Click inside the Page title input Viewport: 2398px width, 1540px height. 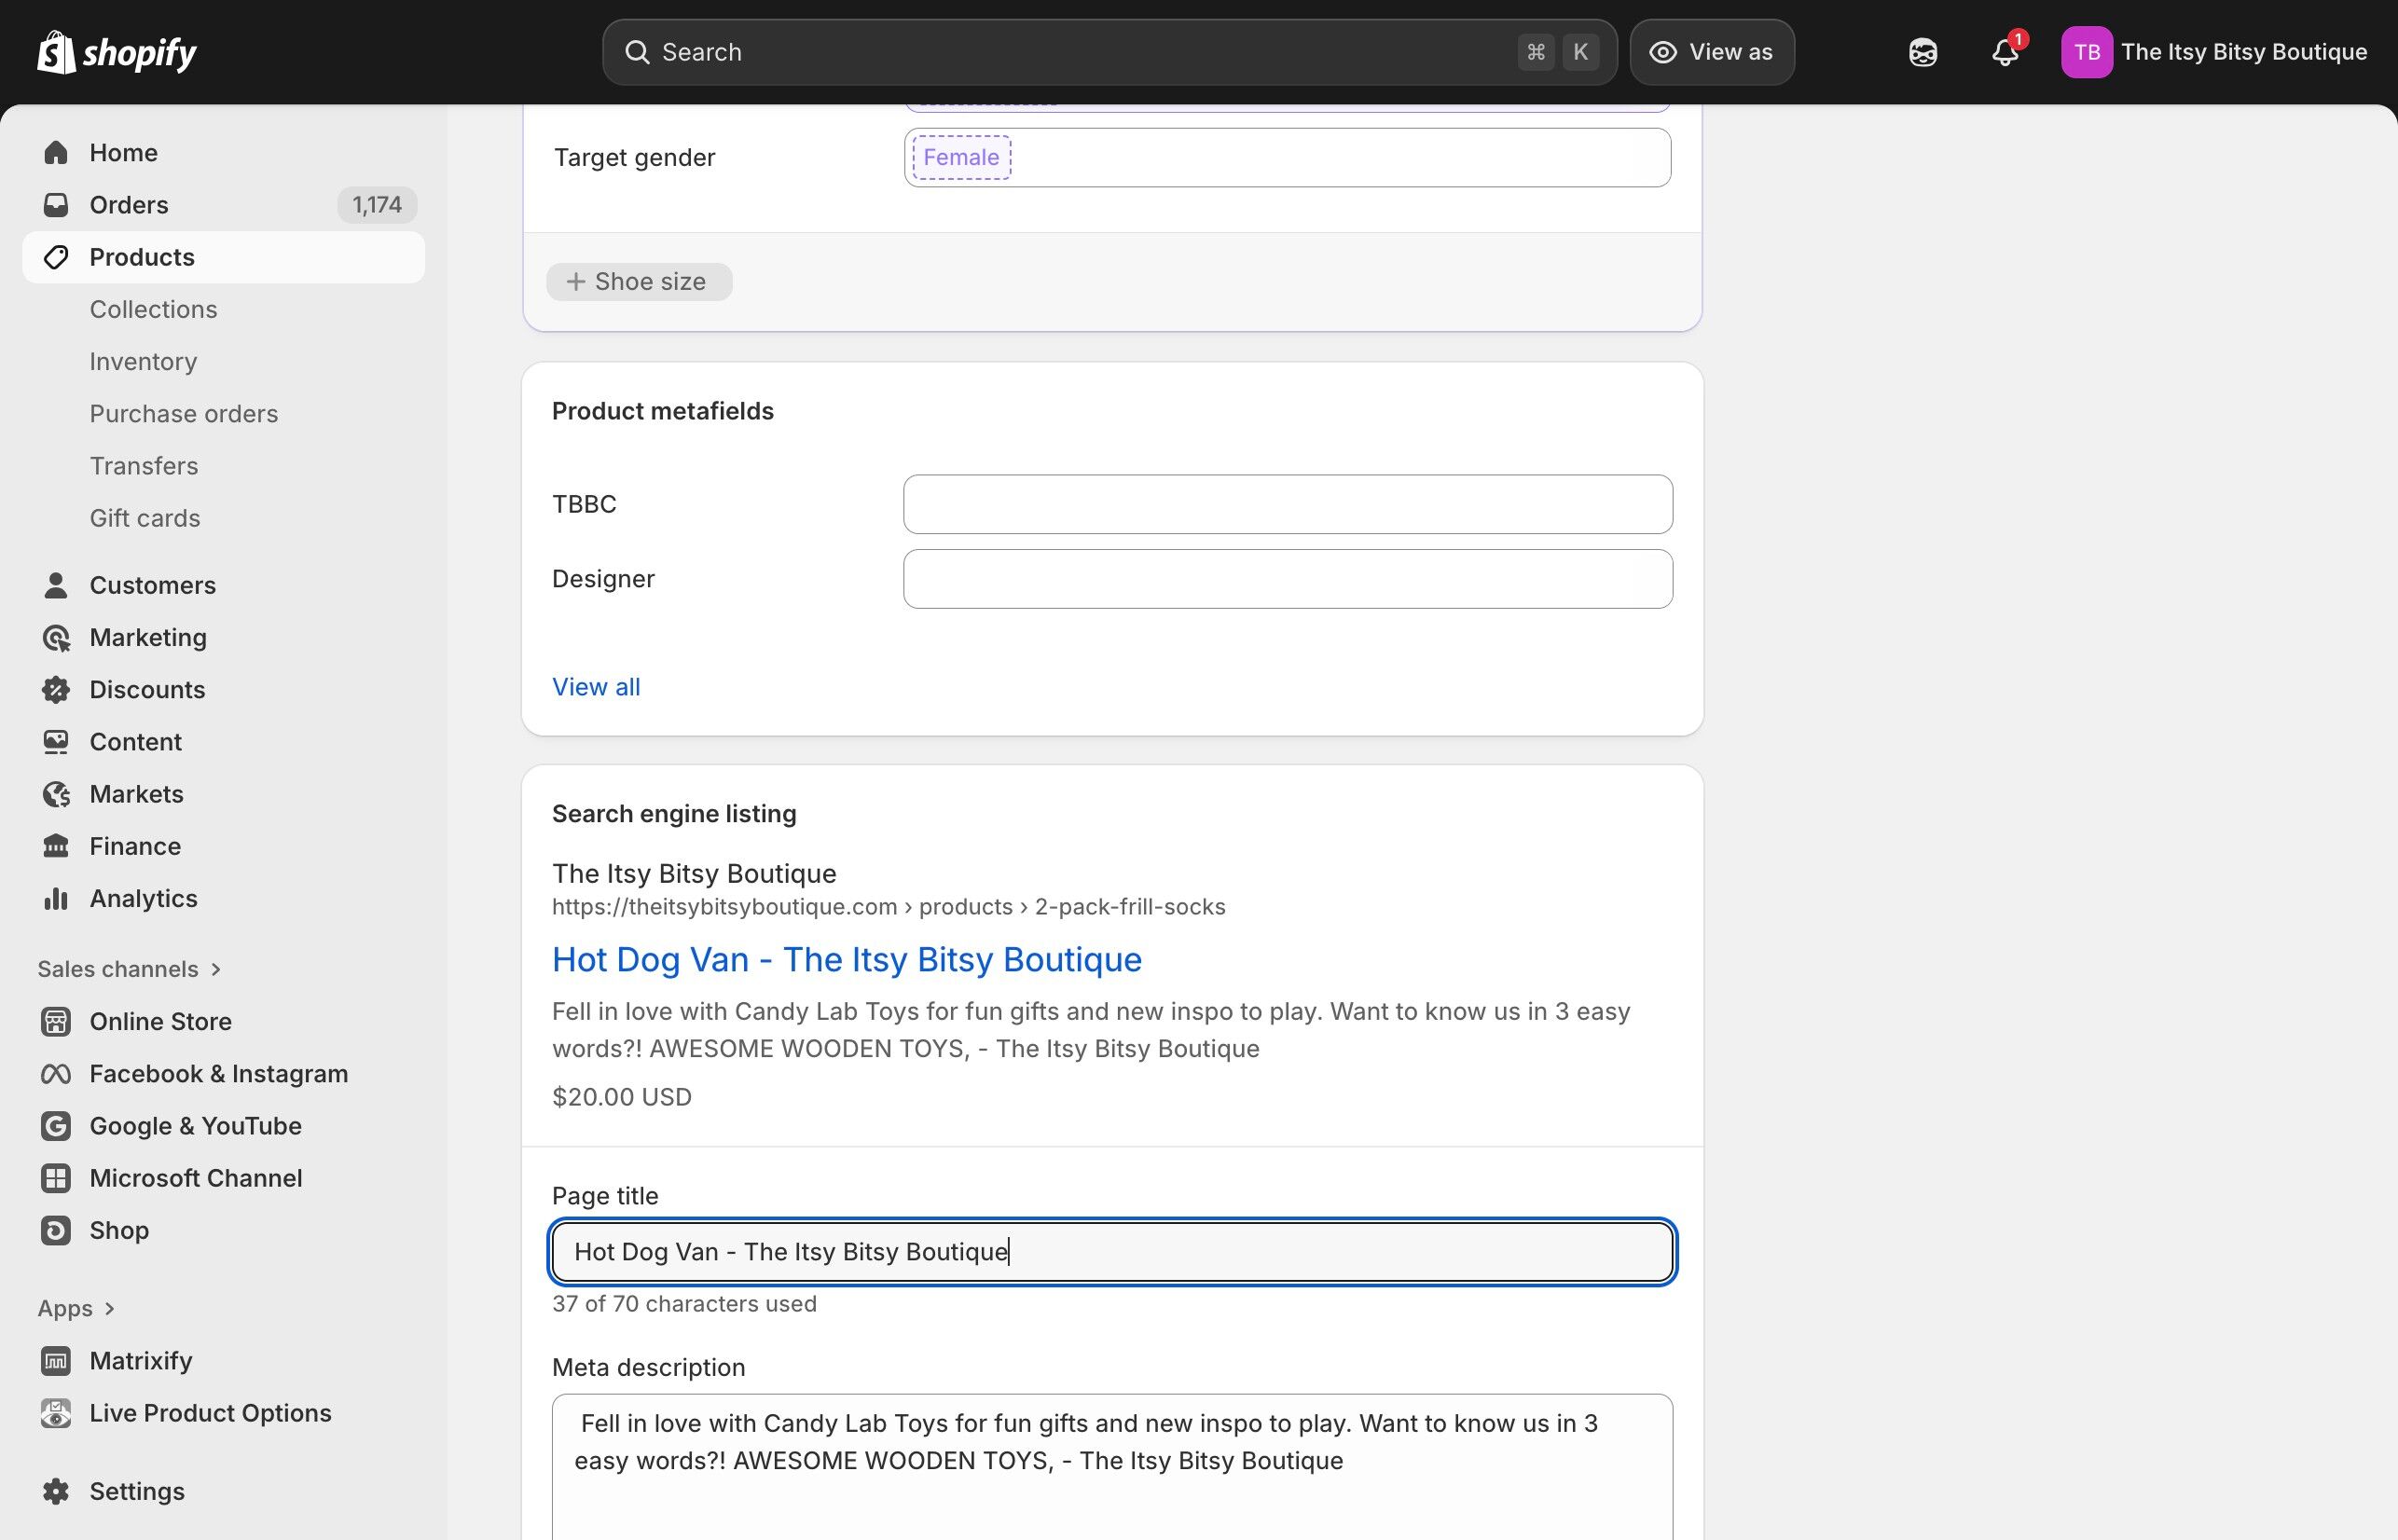tap(1110, 1251)
